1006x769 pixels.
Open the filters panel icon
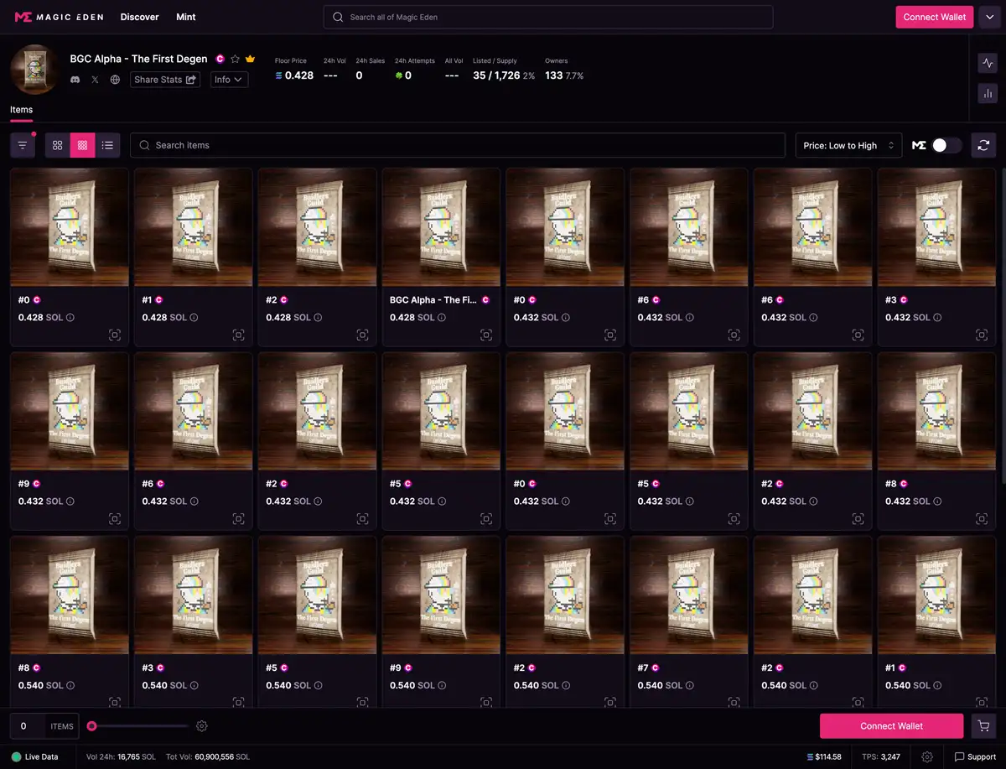coord(23,145)
